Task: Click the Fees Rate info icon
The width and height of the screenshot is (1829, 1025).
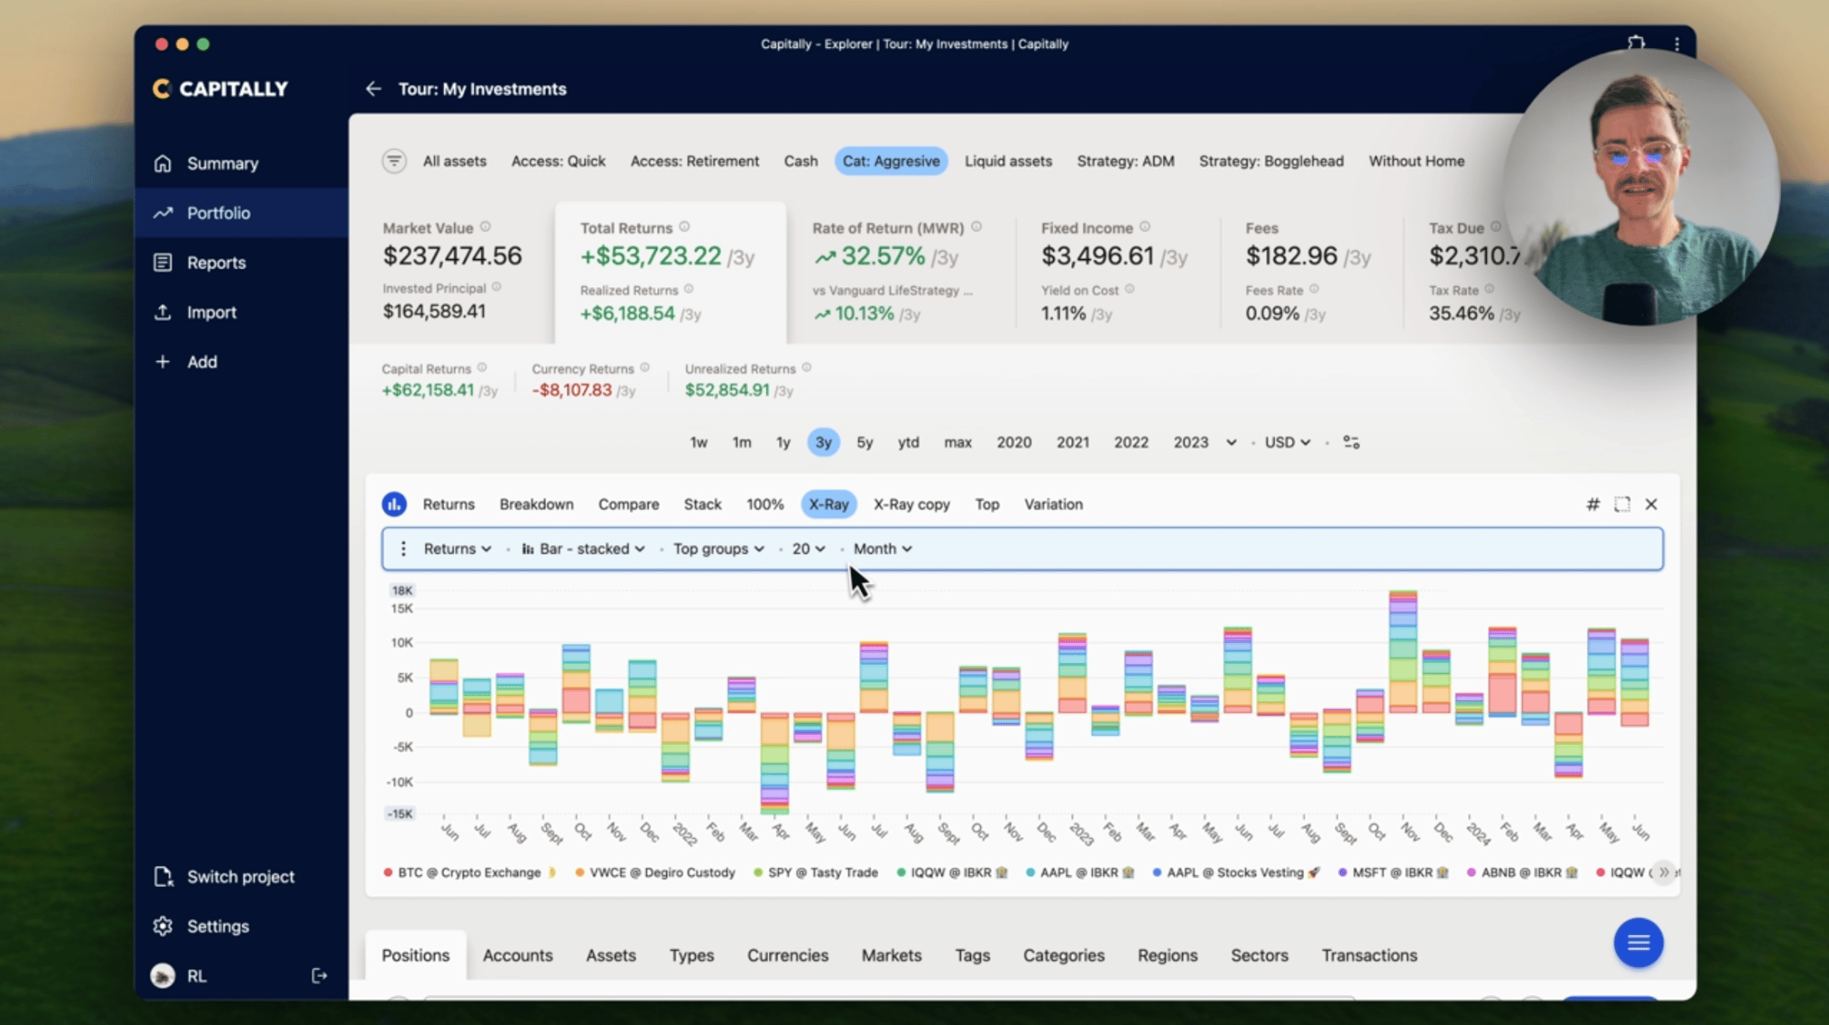Action: click(1314, 289)
